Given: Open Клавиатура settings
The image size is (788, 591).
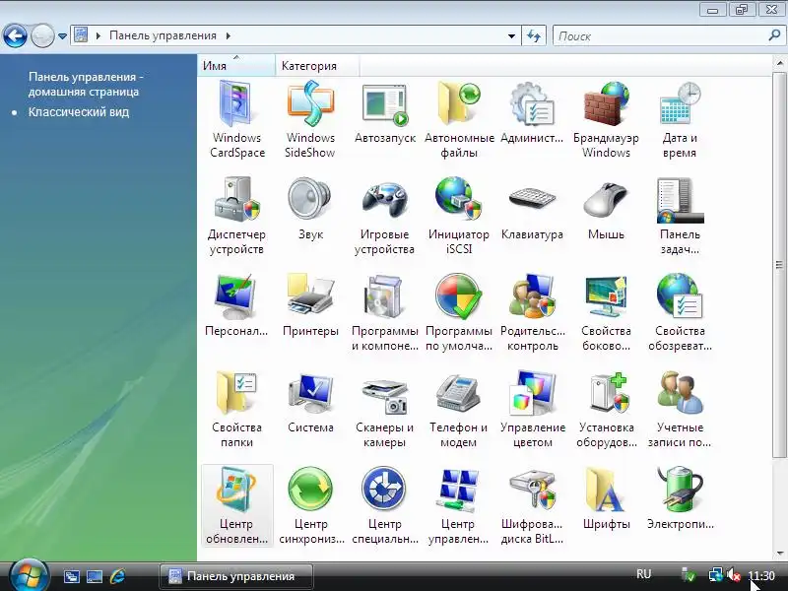Looking at the screenshot, I should pyautogui.click(x=532, y=209).
